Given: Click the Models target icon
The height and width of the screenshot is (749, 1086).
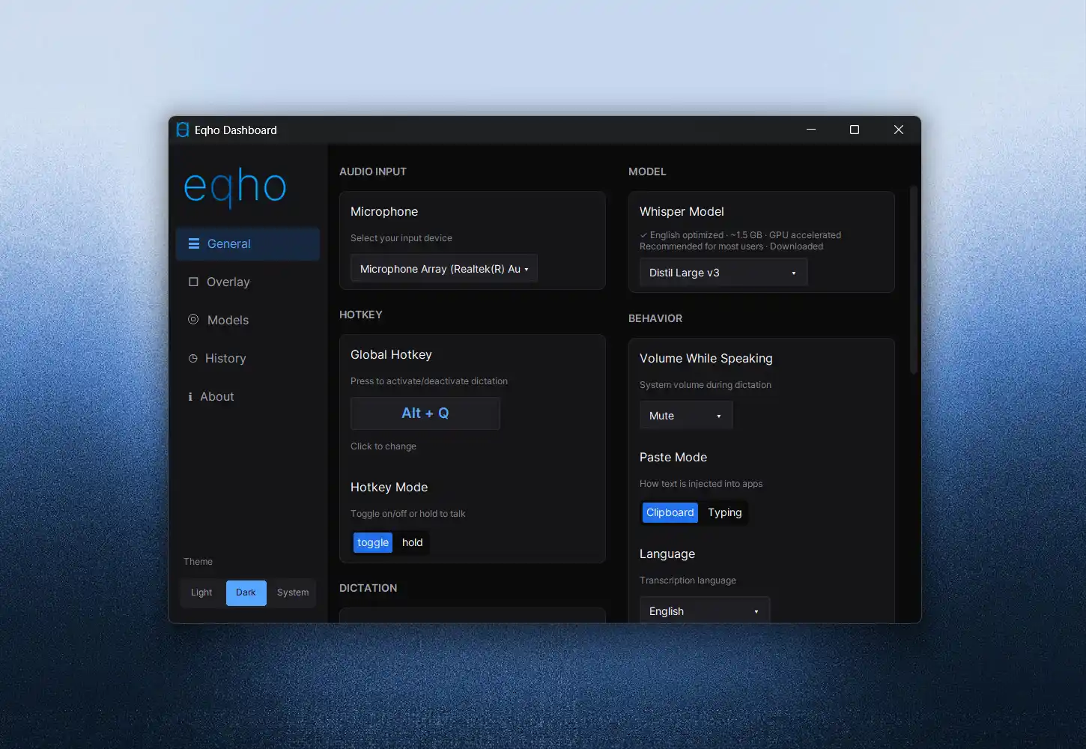Looking at the screenshot, I should (x=193, y=319).
